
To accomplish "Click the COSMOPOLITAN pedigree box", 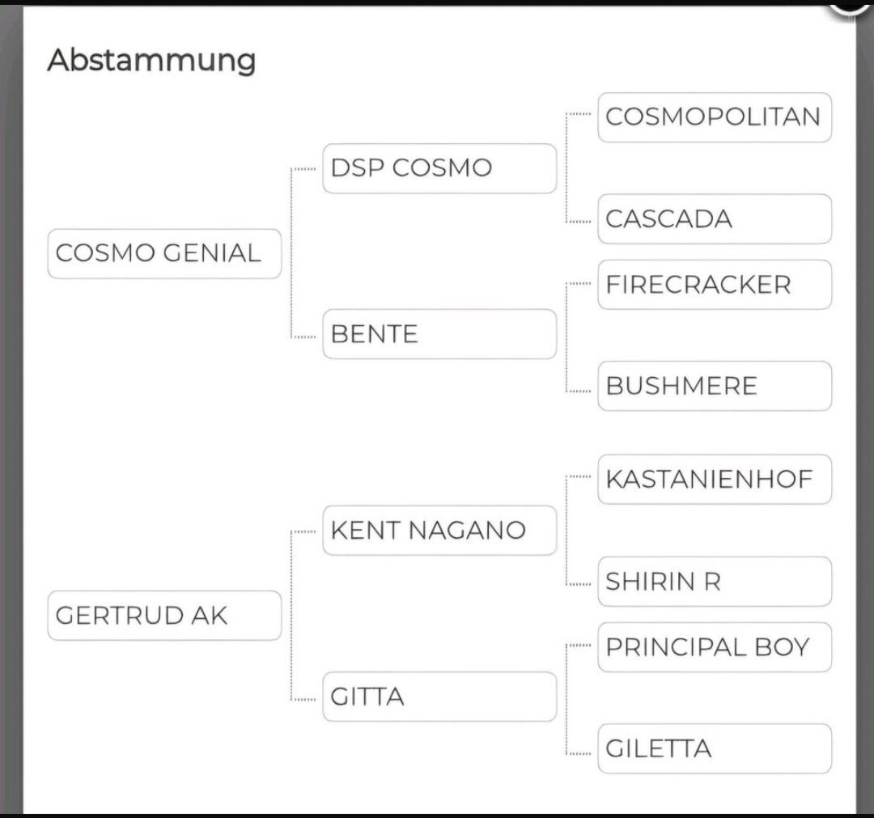I will point(715,117).
